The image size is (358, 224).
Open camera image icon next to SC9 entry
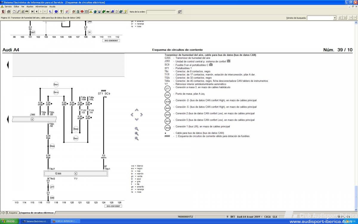click(211, 65)
